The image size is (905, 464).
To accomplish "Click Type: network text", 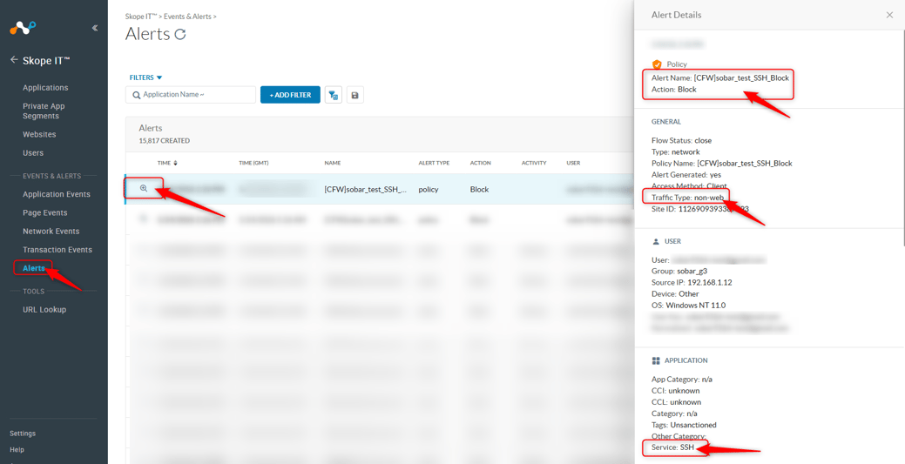I will (676, 151).
